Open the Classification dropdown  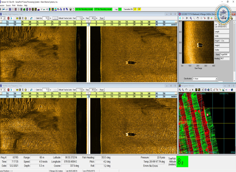(205, 78)
